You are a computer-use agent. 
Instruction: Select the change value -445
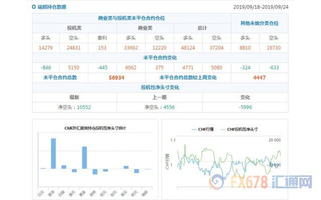pos(102,67)
